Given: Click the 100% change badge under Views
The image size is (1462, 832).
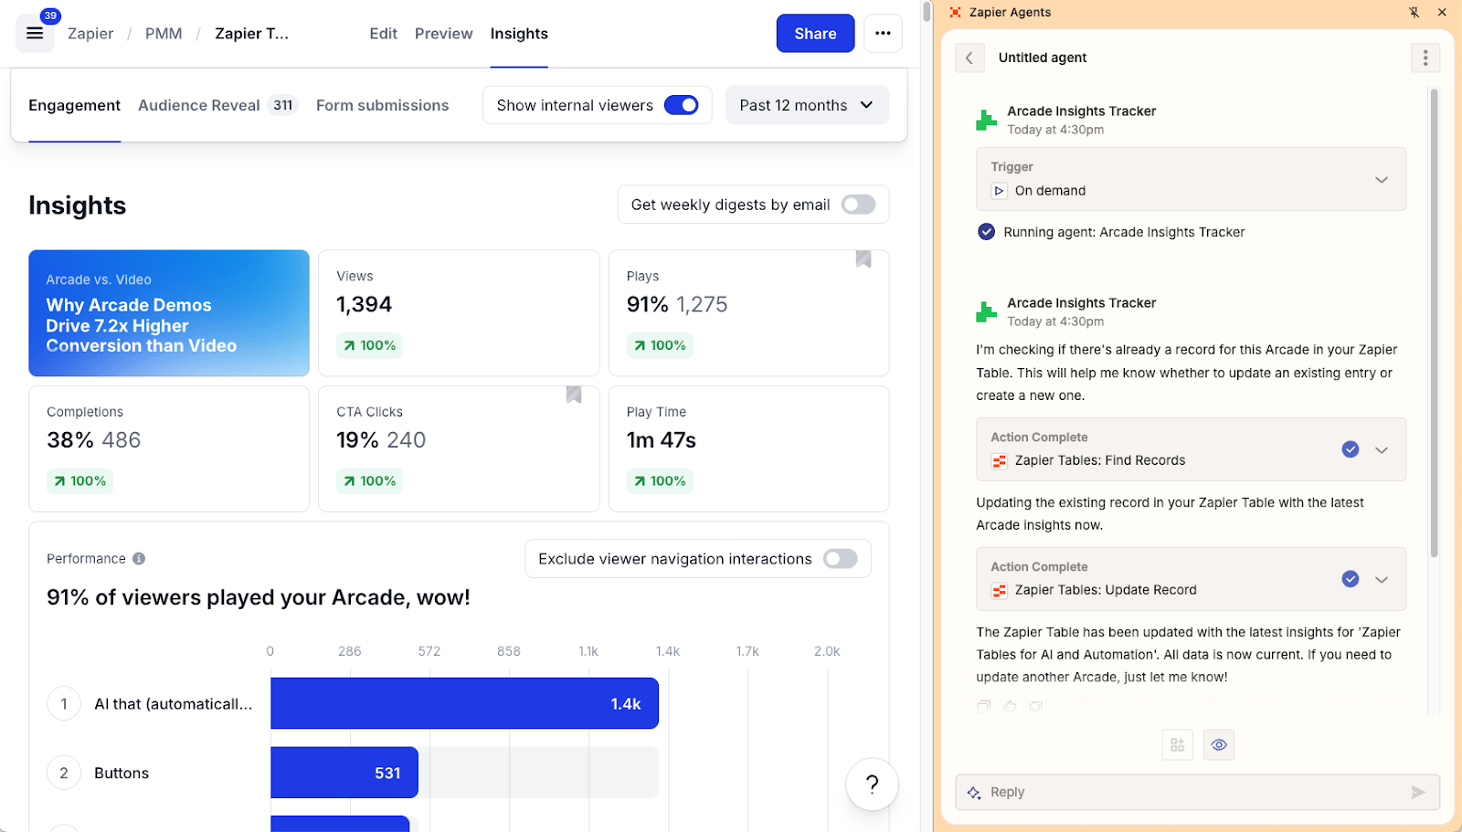Looking at the screenshot, I should 369,345.
